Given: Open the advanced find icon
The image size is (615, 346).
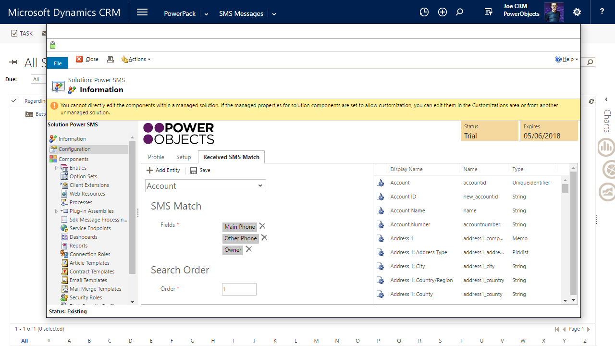Looking at the screenshot, I should point(488,12).
